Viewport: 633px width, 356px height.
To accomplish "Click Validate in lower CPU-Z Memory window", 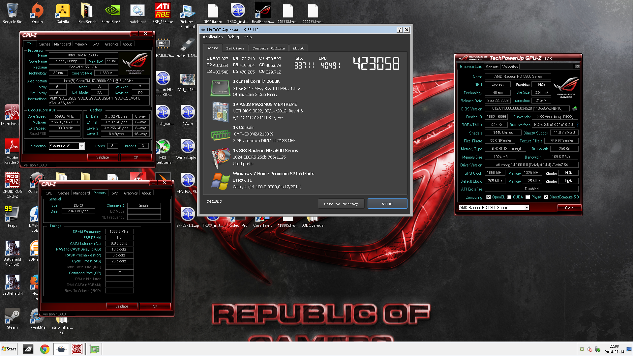I will [122, 306].
